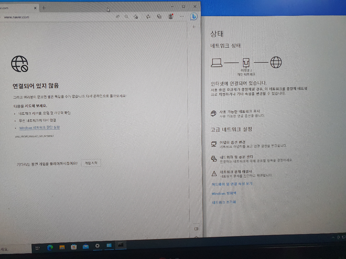Add this page to favorites star icon
Screen dimensions: 346x259
coord(136,17)
